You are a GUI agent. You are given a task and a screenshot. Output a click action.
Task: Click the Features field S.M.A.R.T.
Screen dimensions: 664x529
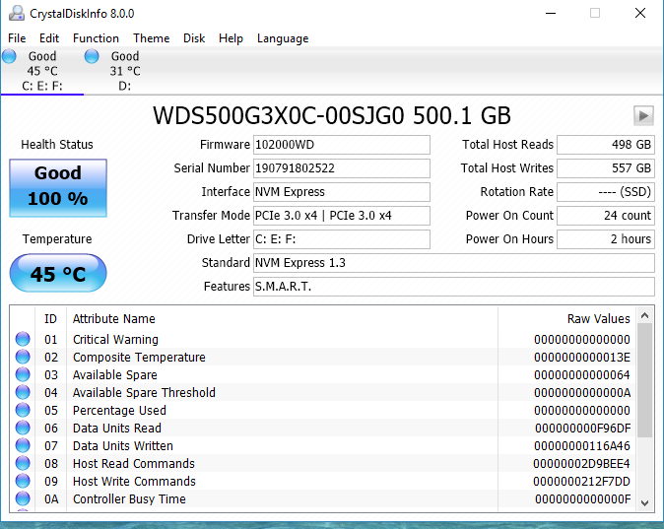point(454,287)
